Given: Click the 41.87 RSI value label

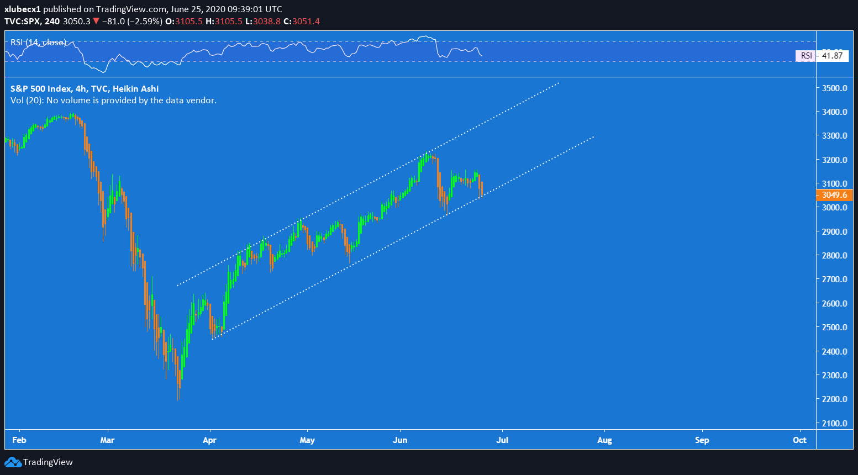Looking at the screenshot, I should tap(832, 56).
